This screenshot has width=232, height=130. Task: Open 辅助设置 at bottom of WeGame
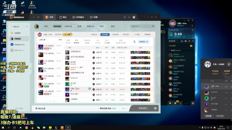point(40,109)
